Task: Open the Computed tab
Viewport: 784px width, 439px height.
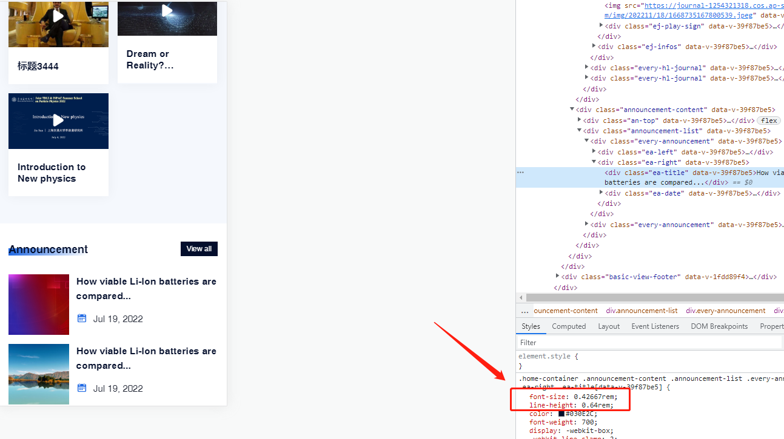Action: pyautogui.click(x=569, y=326)
